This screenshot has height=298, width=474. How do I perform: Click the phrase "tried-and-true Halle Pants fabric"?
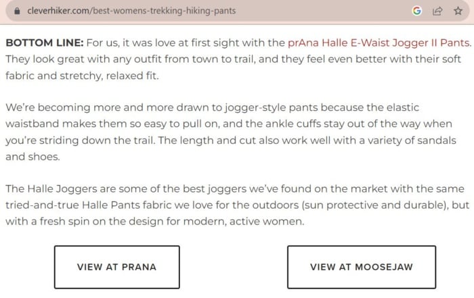tap(89, 205)
